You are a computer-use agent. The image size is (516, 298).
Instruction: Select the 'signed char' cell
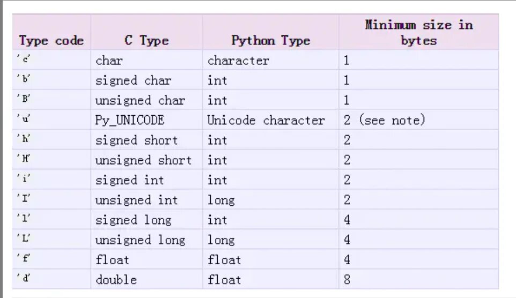pyautogui.click(x=147, y=80)
